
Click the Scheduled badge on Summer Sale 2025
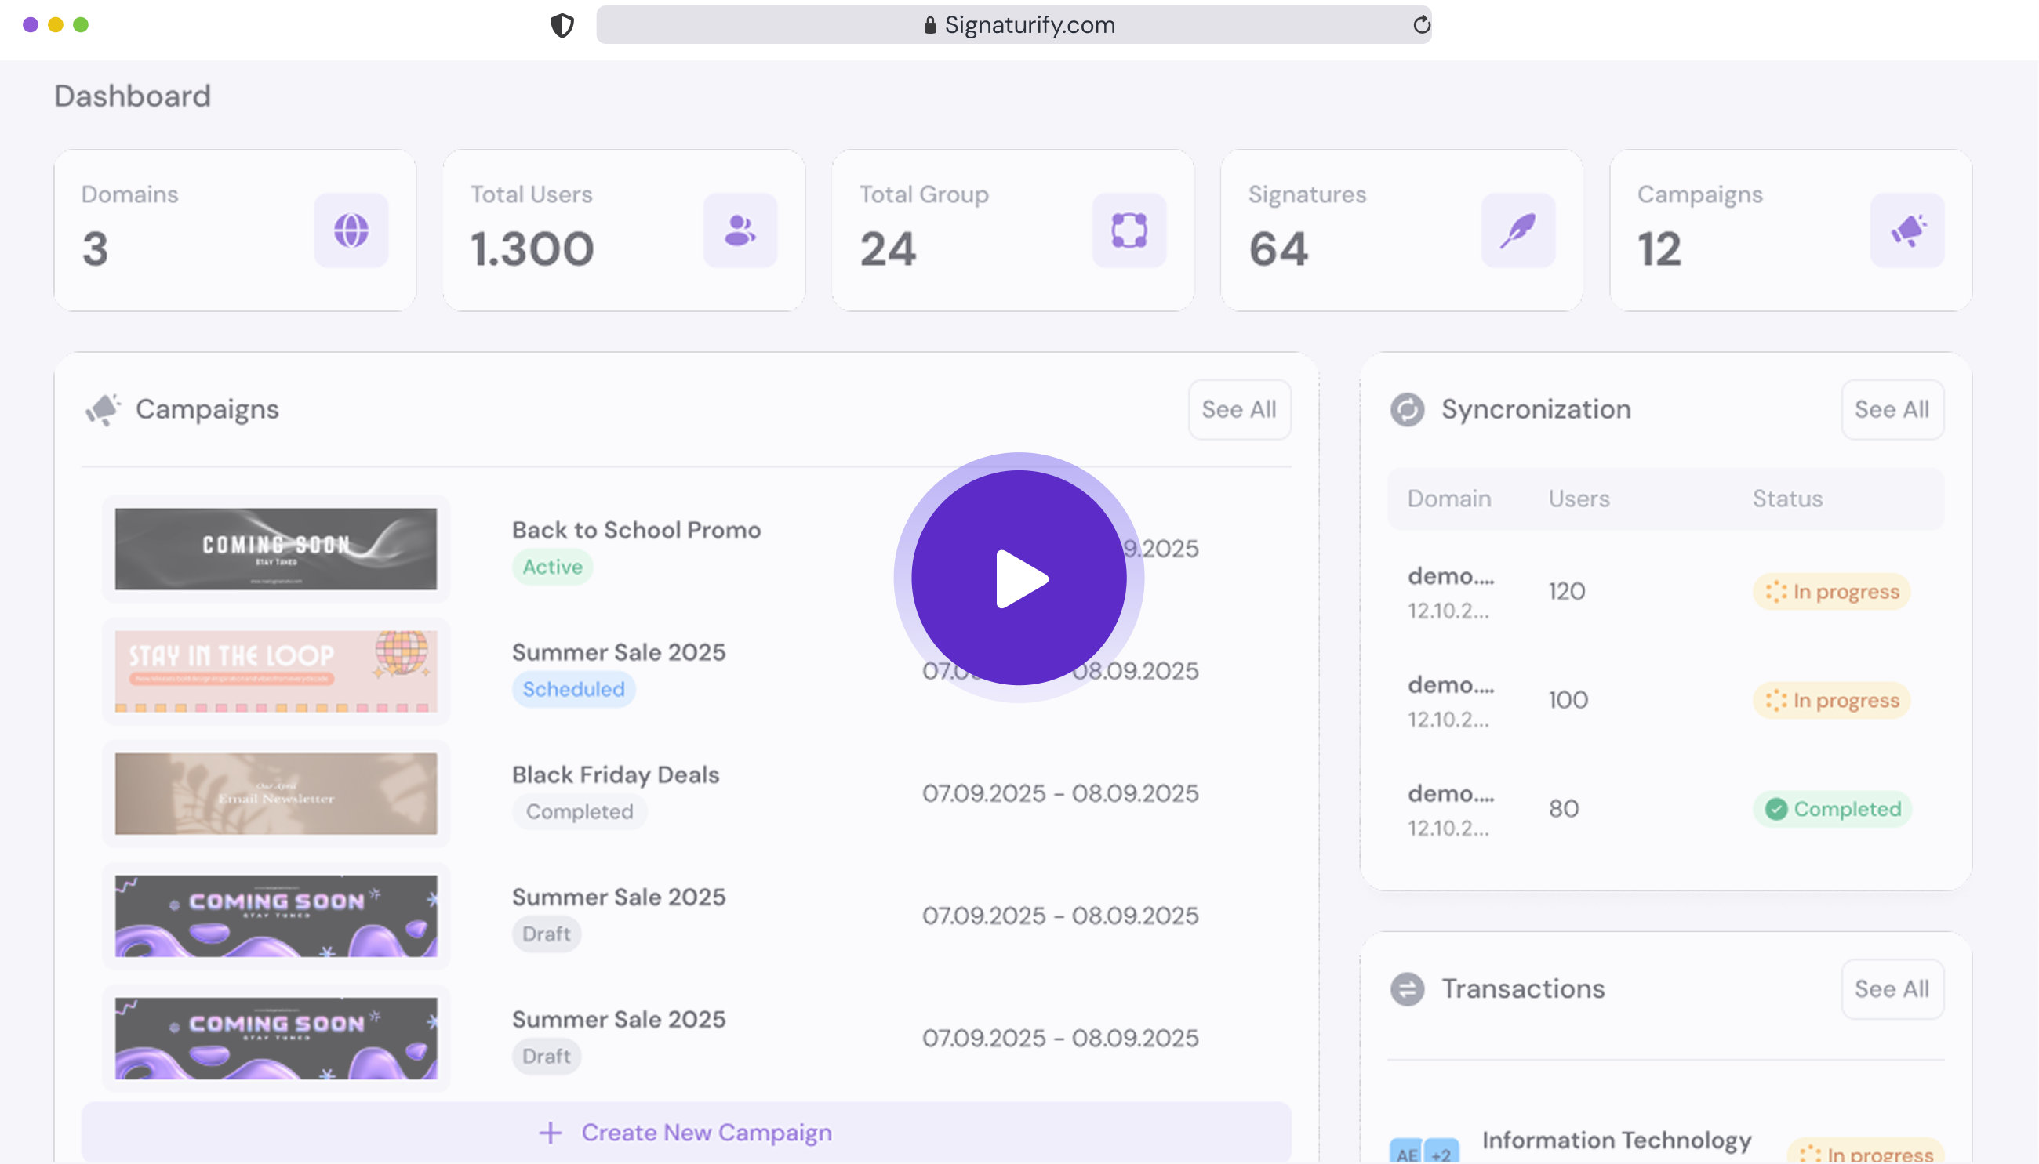[x=573, y=688]
